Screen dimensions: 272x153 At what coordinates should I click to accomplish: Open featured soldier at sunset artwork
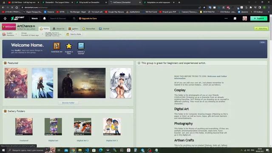(82, 83)
